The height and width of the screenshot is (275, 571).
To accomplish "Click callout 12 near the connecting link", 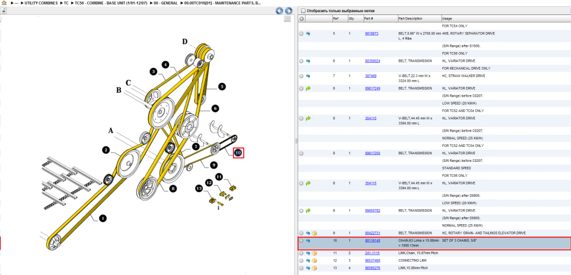I will 208,182.
